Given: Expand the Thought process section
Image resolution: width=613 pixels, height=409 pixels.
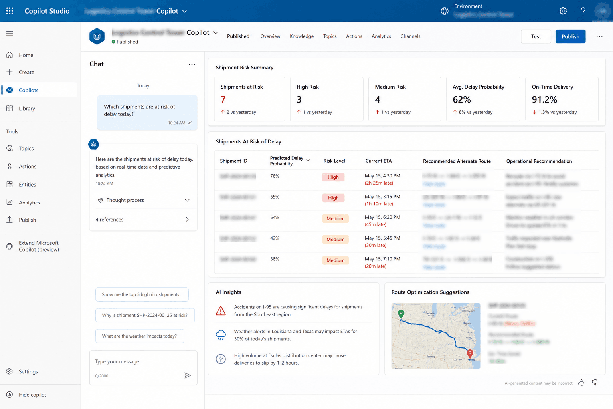Looking at the screenshot, I should coord(143,200).
